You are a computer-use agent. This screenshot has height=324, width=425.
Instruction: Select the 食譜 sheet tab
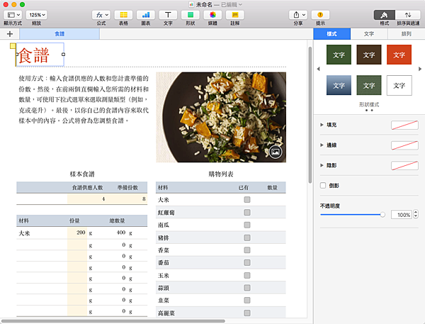pos(59,33)
